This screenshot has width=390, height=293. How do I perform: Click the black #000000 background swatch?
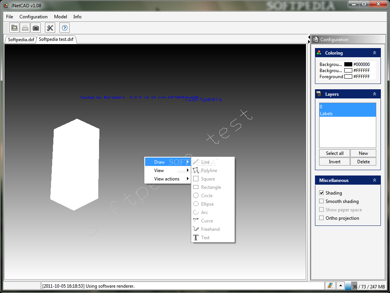pos(348,64)
